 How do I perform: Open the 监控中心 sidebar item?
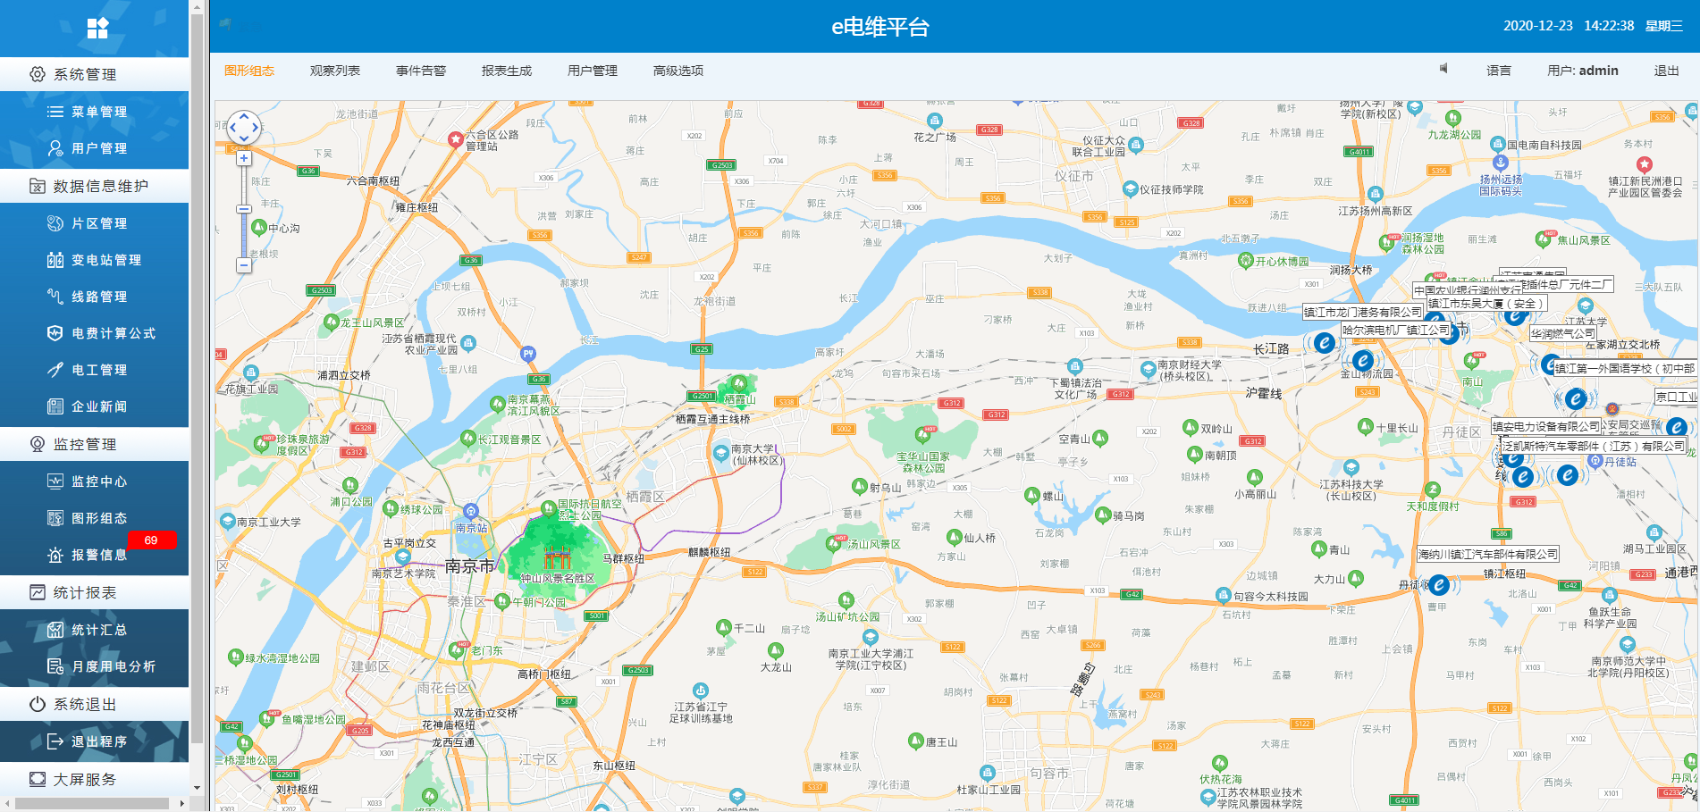pos(98,481)
